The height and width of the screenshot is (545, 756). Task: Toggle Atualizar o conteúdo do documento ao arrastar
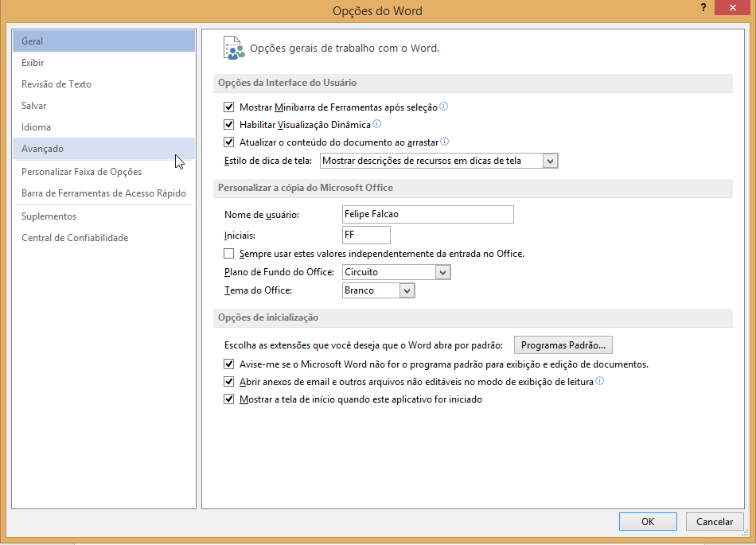coord(229,142)
